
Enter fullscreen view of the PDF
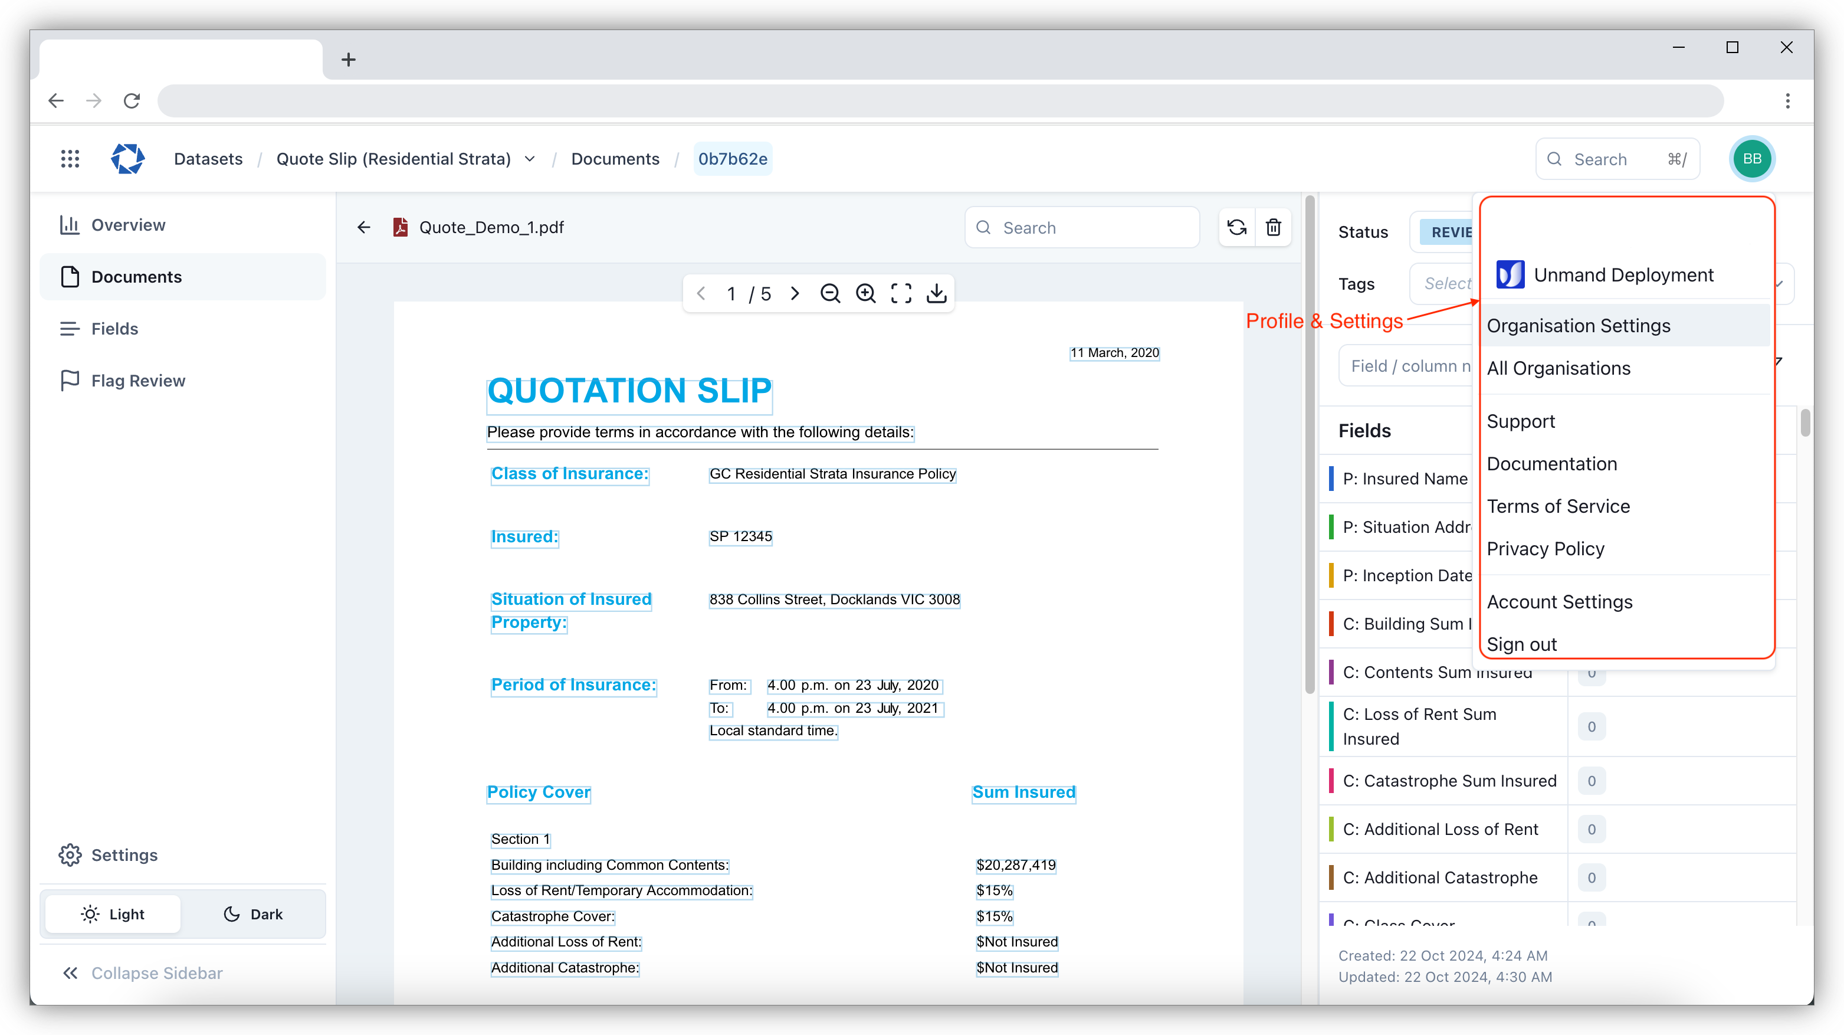coord(901,293)
